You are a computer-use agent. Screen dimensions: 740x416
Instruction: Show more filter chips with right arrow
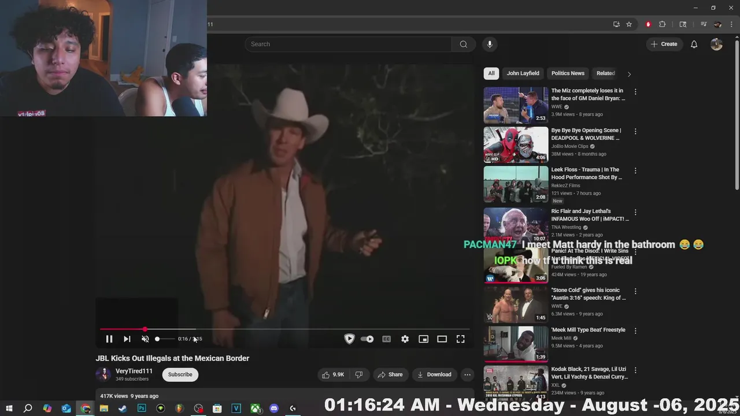coord(629,74)
